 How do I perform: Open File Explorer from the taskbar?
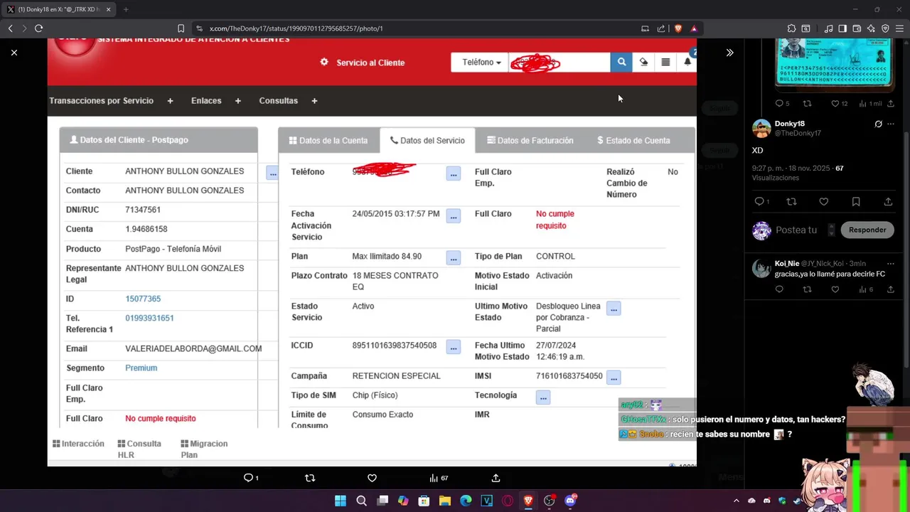click(445, 501)
